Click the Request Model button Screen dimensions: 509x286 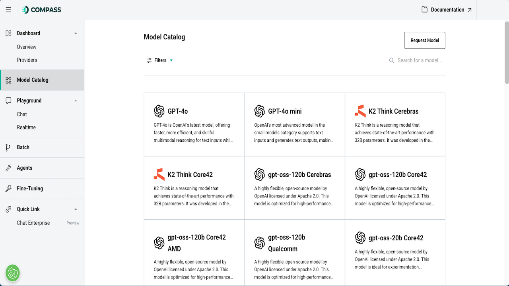(425, 41)
